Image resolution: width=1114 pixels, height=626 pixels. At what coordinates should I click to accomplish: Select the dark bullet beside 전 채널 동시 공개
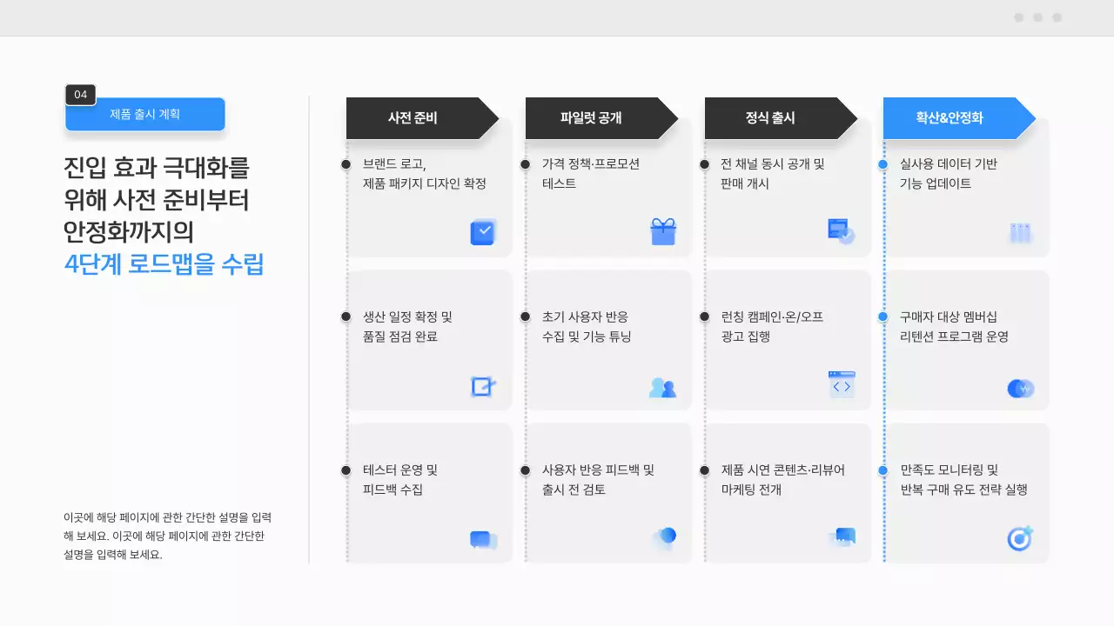point(705,163)
